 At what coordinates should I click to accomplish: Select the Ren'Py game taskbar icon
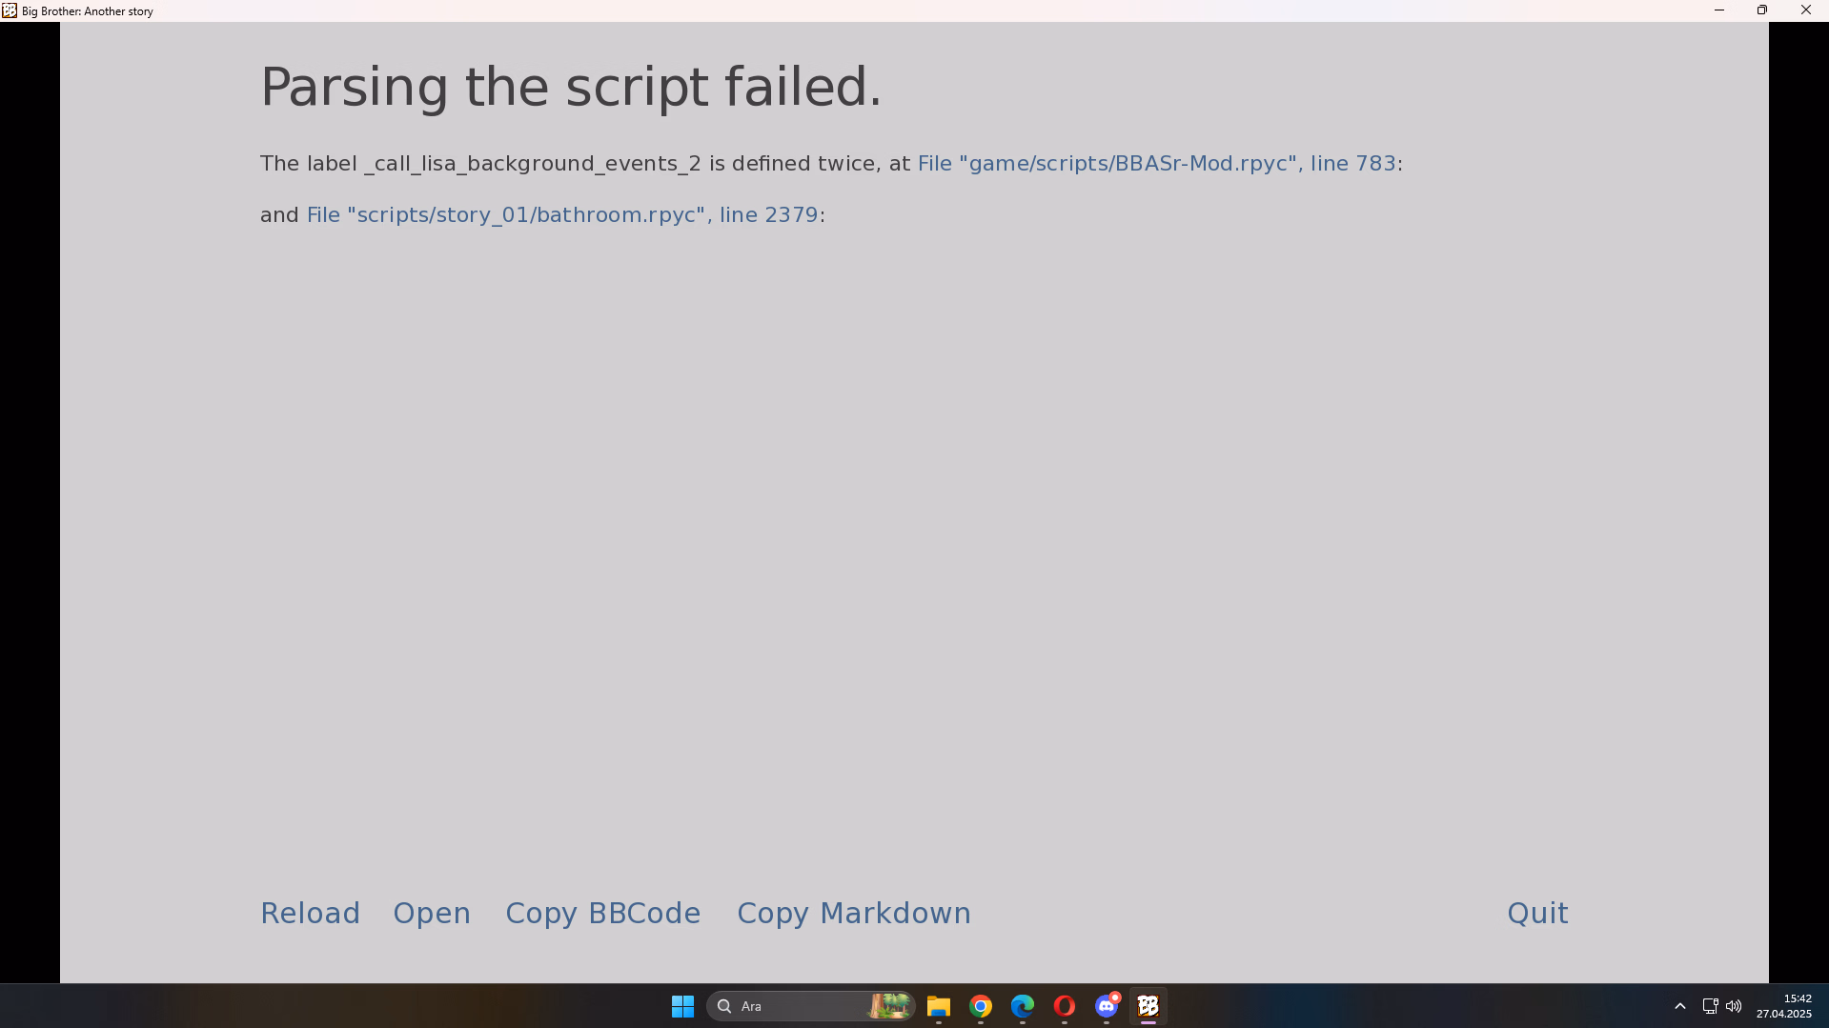pyautogui.click(x=1148, y=1006)
